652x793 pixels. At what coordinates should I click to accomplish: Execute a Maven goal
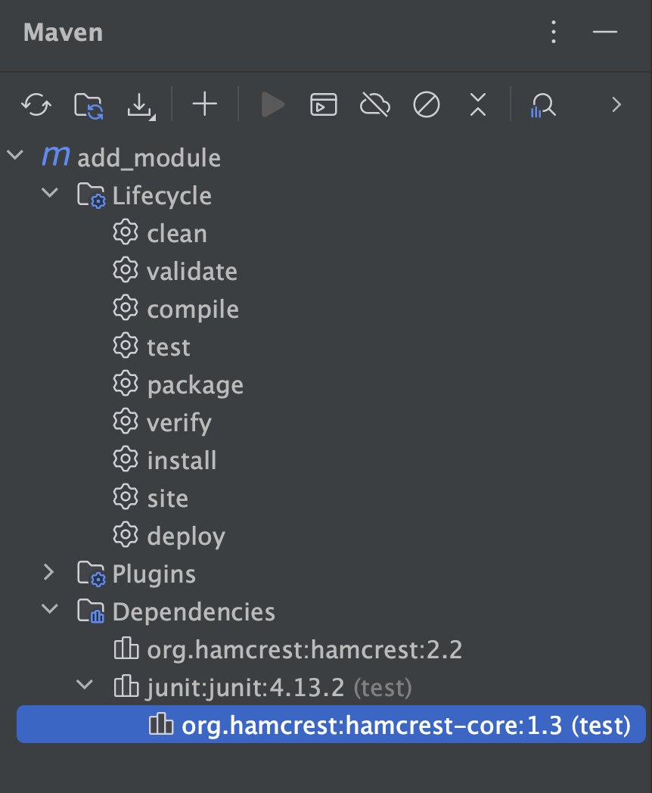[x=323, y=104]
